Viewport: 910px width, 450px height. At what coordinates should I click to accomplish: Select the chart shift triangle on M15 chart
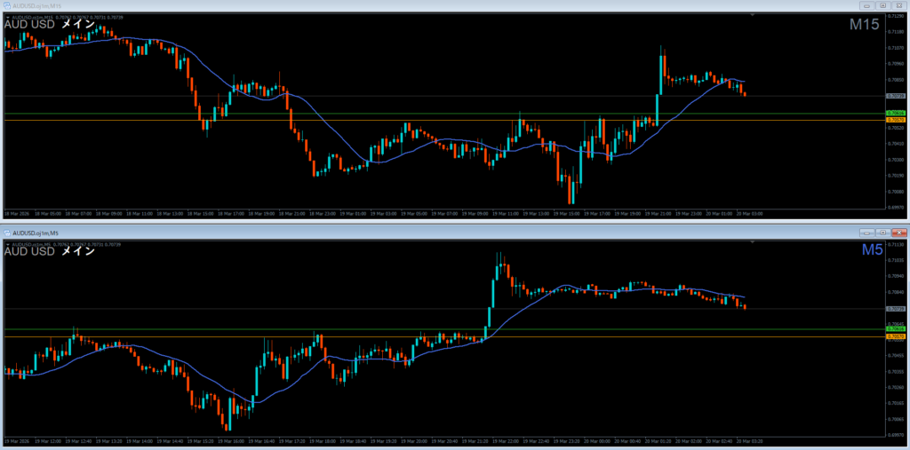752,15
